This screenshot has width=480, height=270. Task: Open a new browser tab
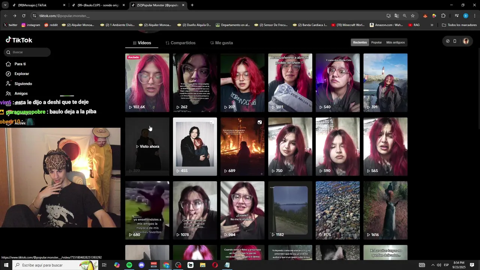192,5
